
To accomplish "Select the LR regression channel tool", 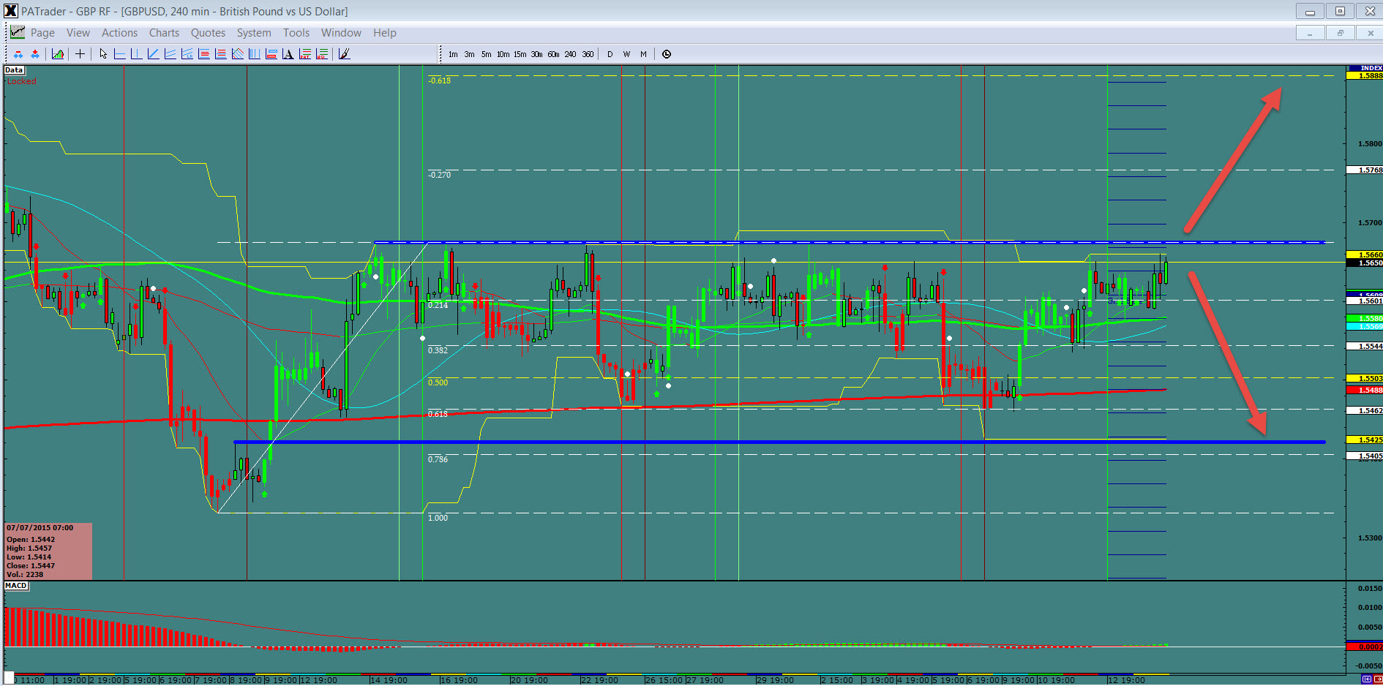I will pos(187,54).
